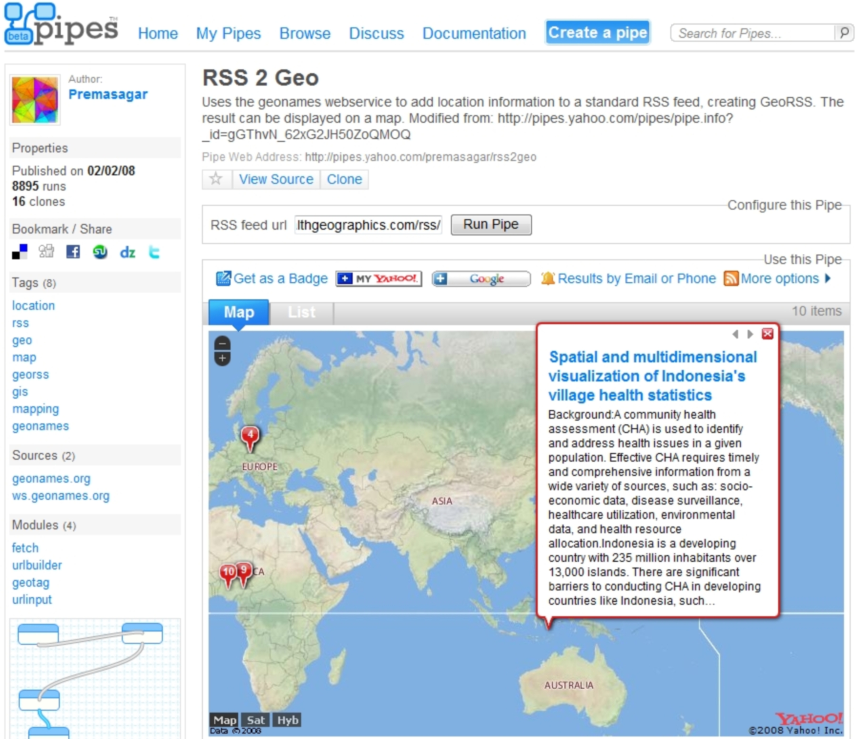Click the alert bell icon
The image size is (857, 739).
coord(548,278)
